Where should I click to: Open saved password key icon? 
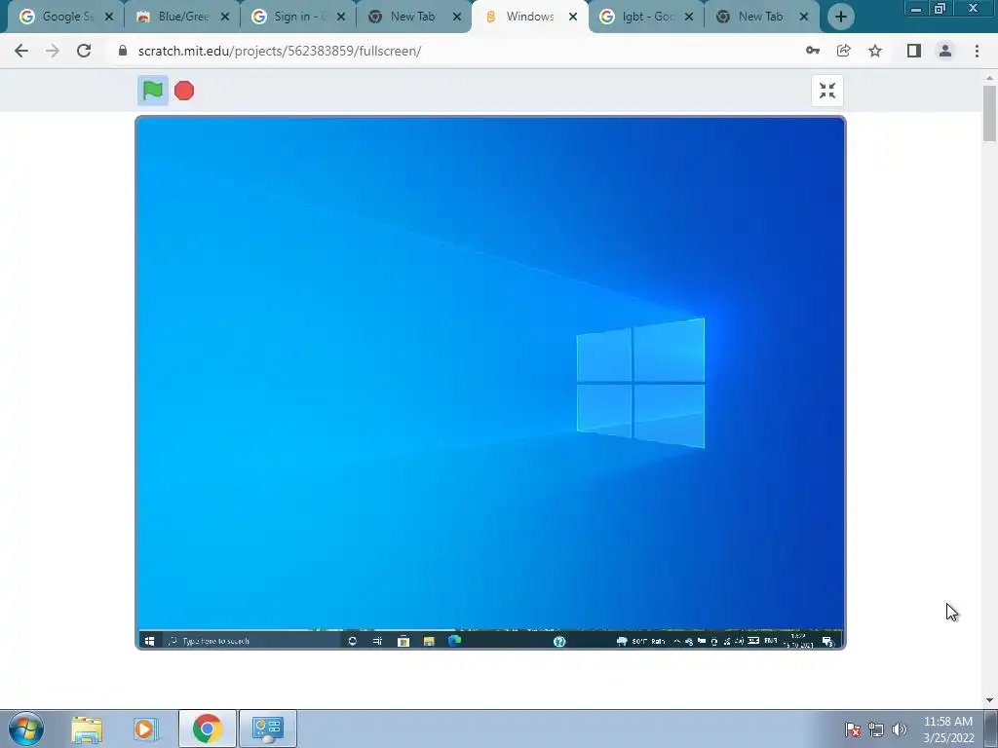pos(812,51)
